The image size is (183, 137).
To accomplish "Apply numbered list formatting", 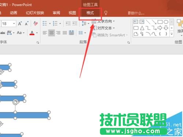I will (x=55, y=23).
